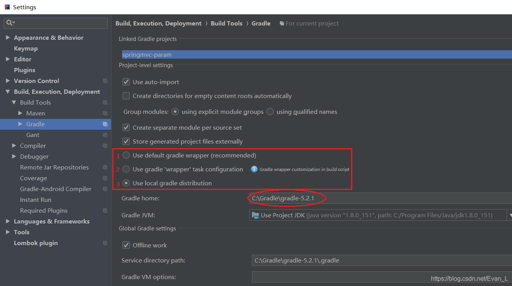Image resolution: width=512 pixels, height=286 pixels.
Task: Click Build Tools breadcrumb
Action: [x=226, y=24]
